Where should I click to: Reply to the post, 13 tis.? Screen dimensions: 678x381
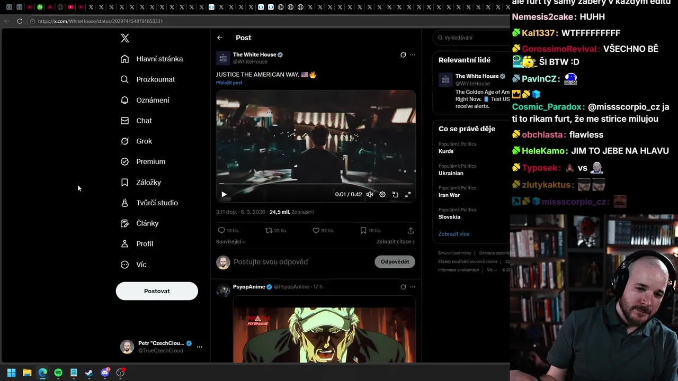pos(228,230)
